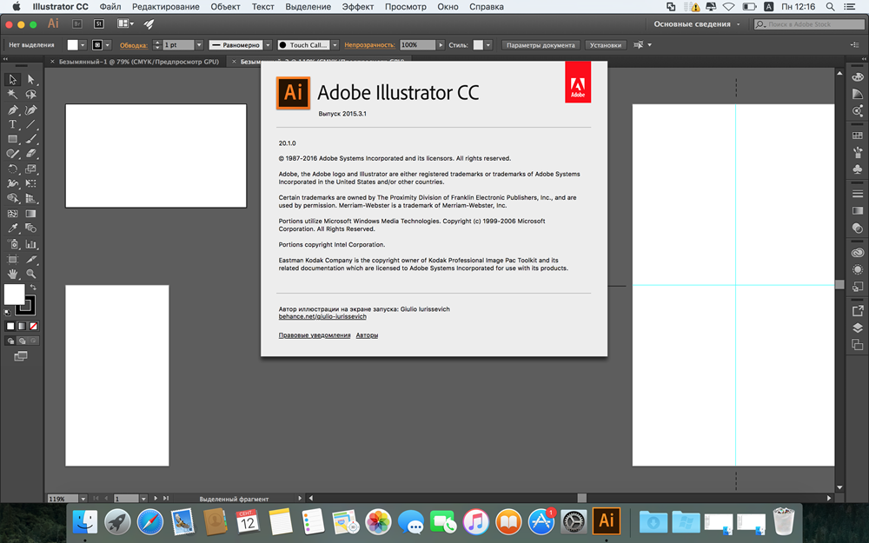This screenshot has height=543, width=869.
Task: Select the Curvature tool
Action: coord(31,109)
